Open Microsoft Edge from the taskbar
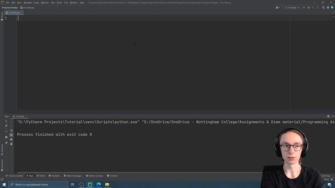The height and width of the screenshot is (188, 335). coord(98,184)
